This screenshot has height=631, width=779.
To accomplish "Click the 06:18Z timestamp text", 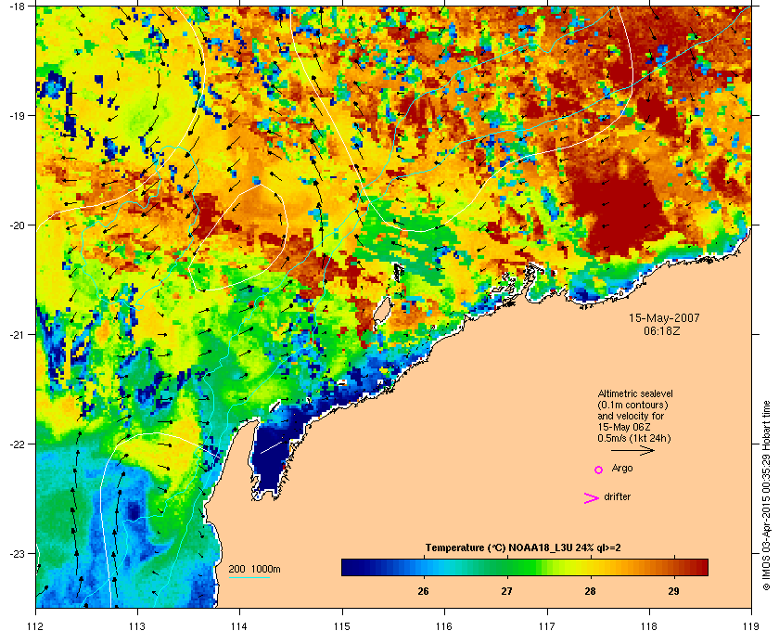I will click(x=661, y=330).
